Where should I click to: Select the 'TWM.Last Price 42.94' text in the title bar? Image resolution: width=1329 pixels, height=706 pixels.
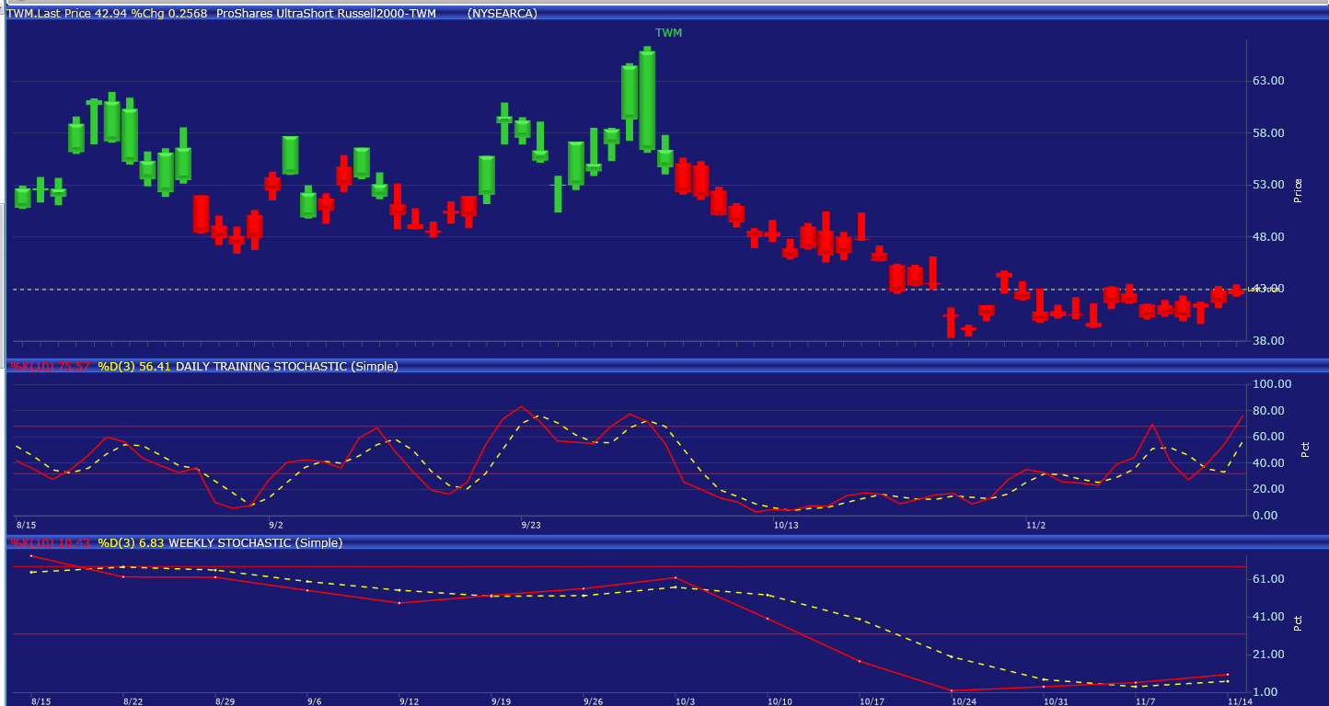(67, 14)
